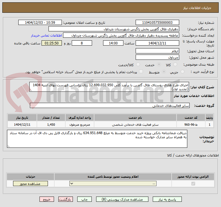Click the اعلام وضعیت مجوز توسط تامین کننده header
Viewport: 221px width, 207px height.
click(113, 177)
